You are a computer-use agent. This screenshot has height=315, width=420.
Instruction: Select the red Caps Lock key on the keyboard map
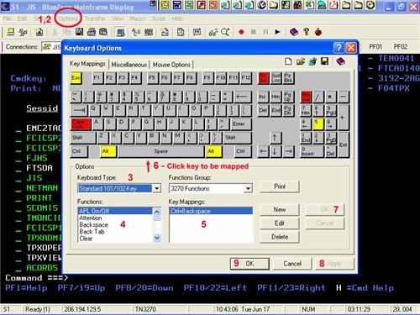(81, 124)
